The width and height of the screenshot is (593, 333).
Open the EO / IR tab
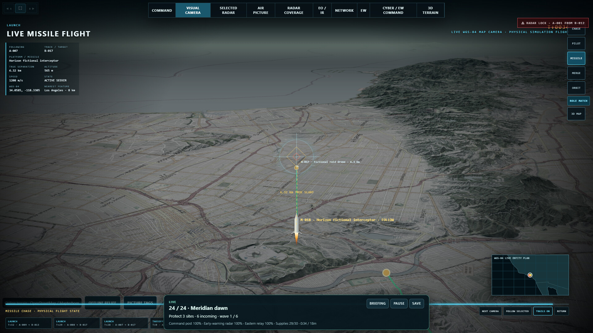click(322, 10)
